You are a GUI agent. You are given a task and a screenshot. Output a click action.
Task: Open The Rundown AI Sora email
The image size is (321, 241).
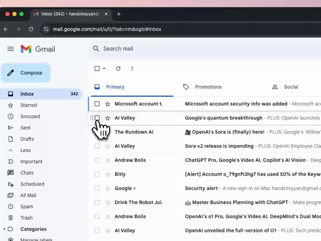[205, 132]
